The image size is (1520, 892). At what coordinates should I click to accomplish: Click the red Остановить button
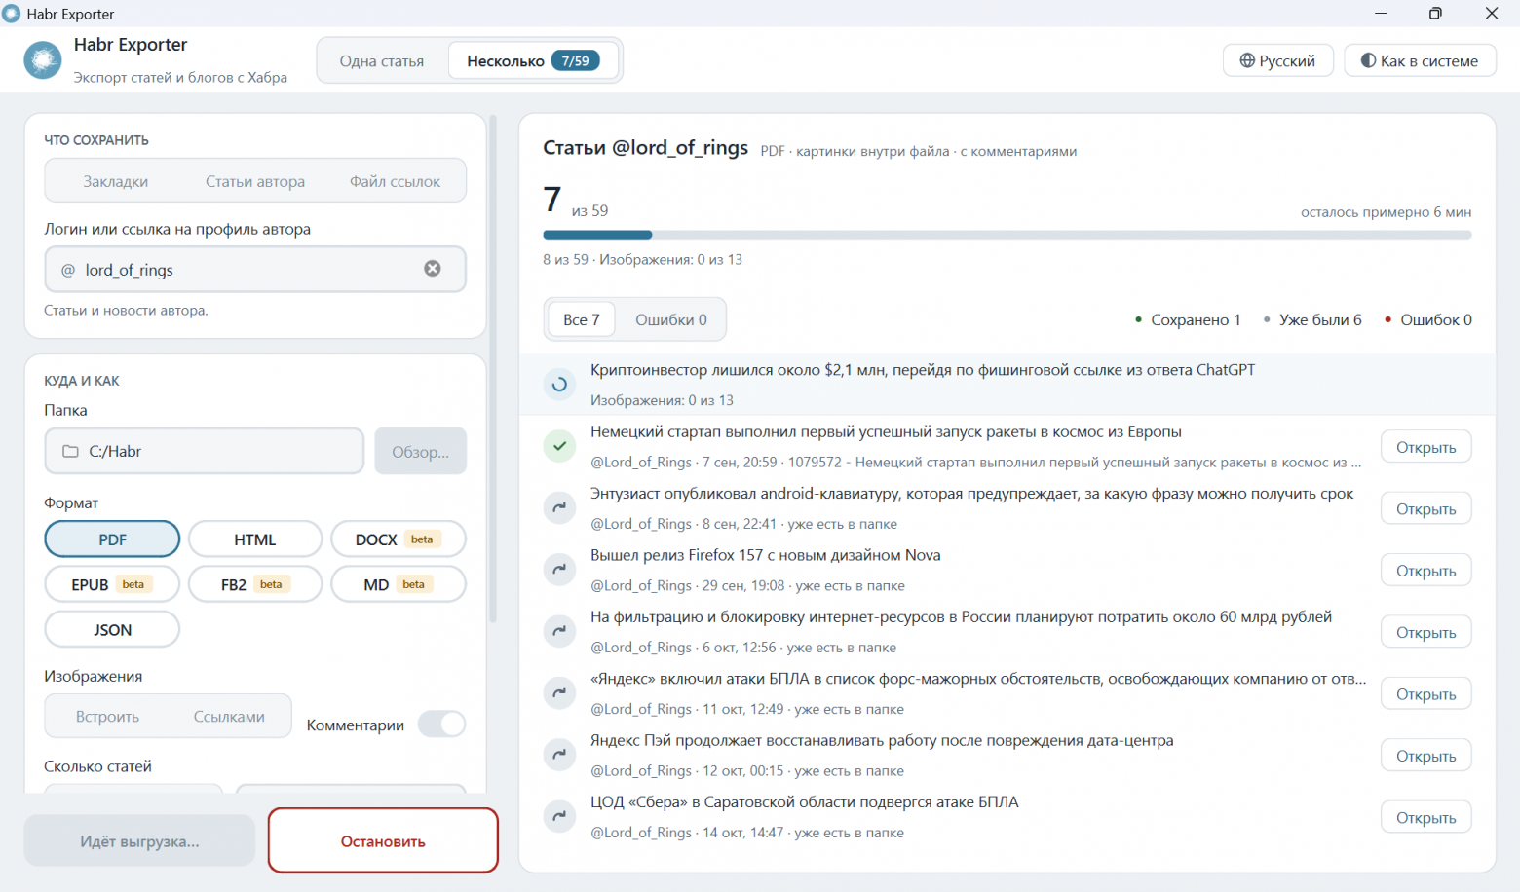coord(383,840)
